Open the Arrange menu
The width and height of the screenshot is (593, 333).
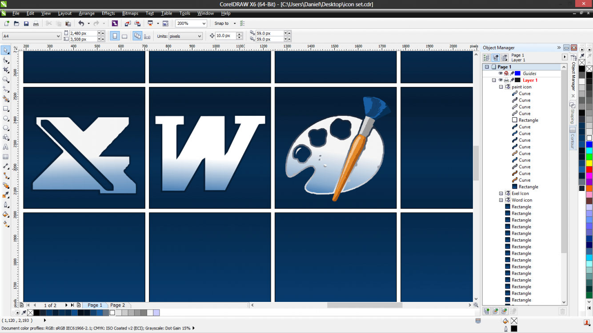(x=87, y=13)
